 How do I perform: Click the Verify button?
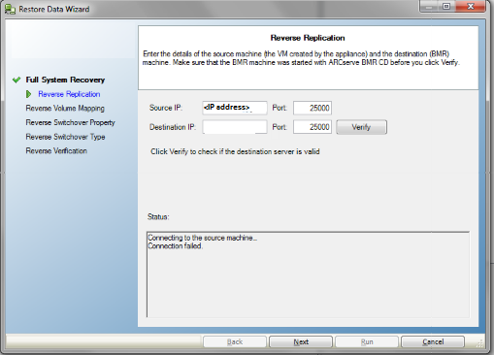(x=361, y=127)
